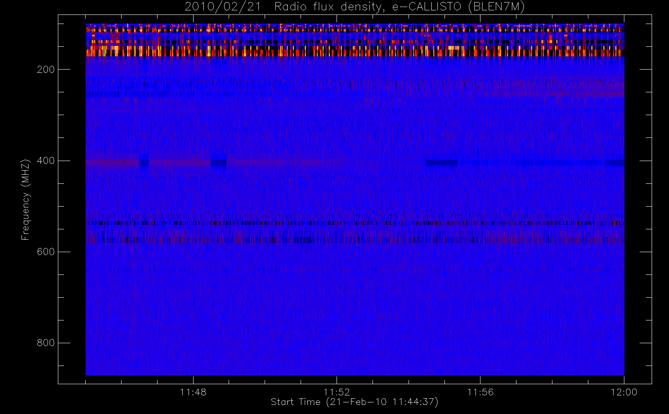Click the "Frequency (MHz)" axis label
Image resolution: width=669 pixels, height=414 pixels.
pos(26,200)
